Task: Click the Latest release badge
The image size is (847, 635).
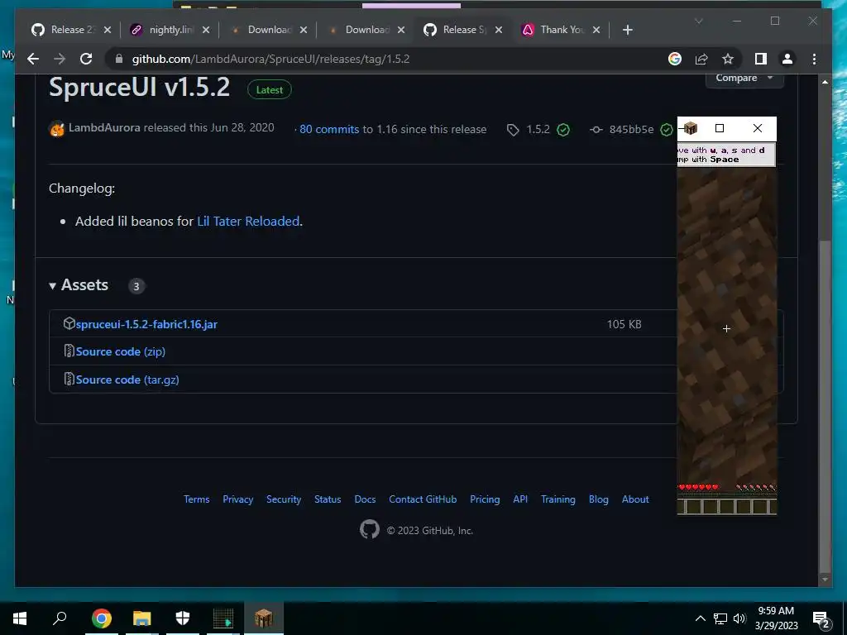Action: pyautogui.click(x=269, y=89)
